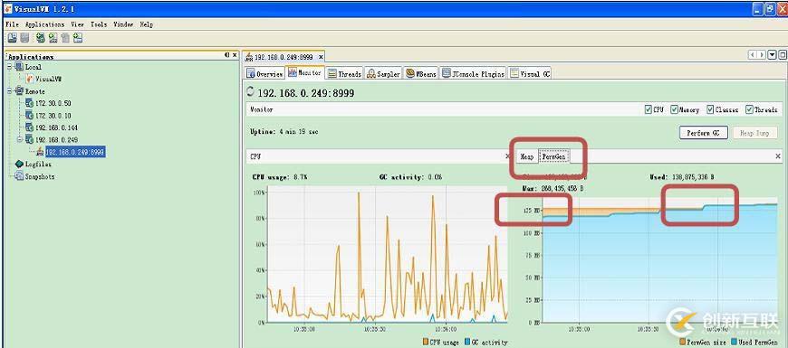This screenshot has height=348, width=788.
Task: Click the refresh spinner icon beside the 192.168.0.249:8999 heading
Action: pos(251,91)
